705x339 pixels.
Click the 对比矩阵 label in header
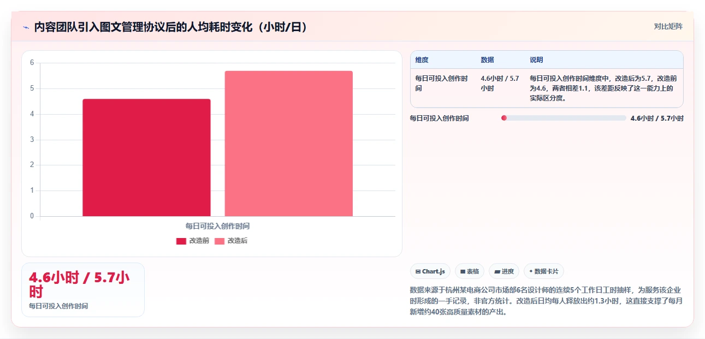[x=668, y=26]
